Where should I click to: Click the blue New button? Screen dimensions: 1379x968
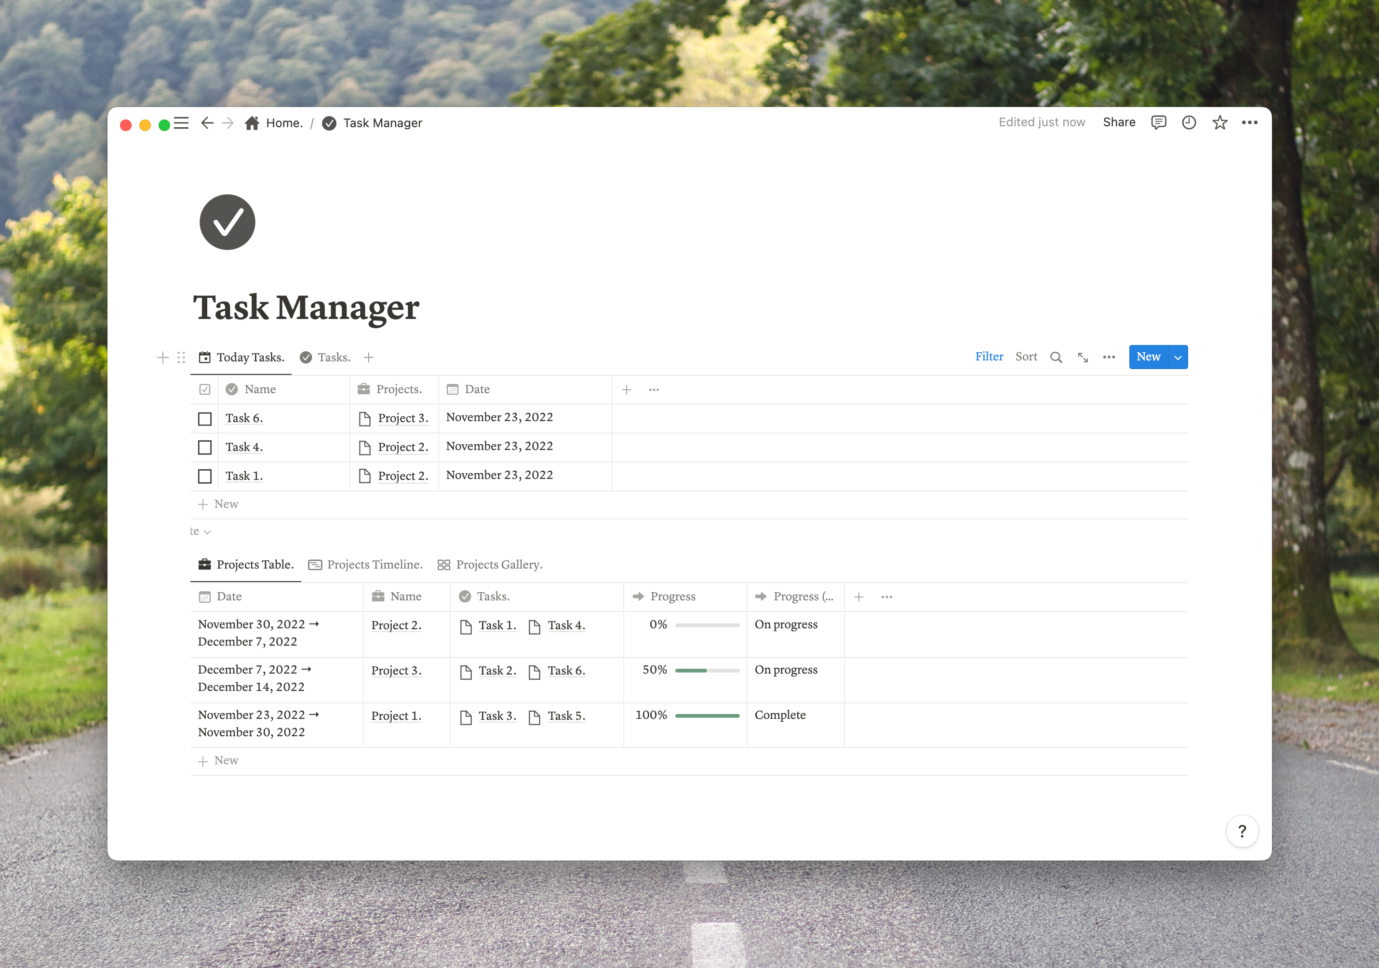tap(1148, 358)
